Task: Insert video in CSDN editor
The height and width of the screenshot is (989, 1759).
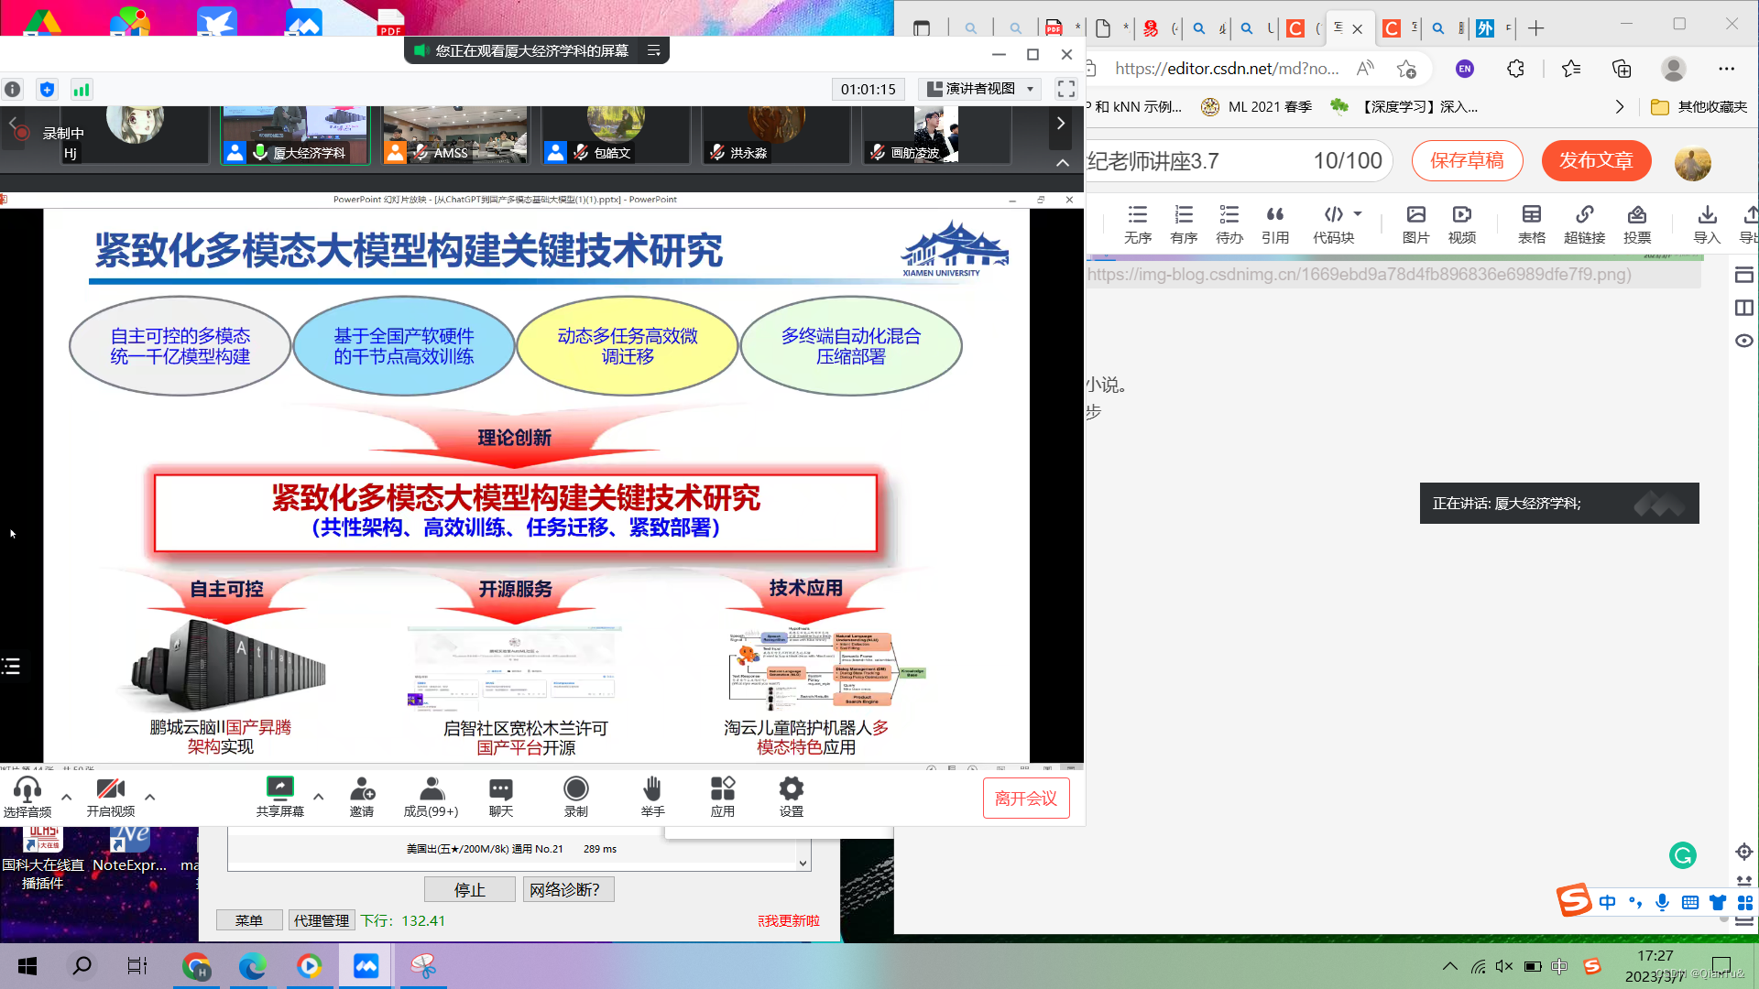Action: tap(1462, 224)
